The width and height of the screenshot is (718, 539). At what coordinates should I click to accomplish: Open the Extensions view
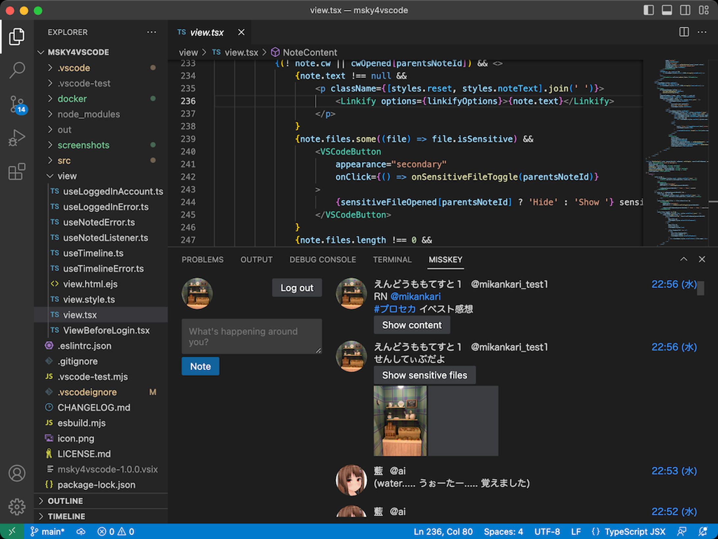[17, 171]
